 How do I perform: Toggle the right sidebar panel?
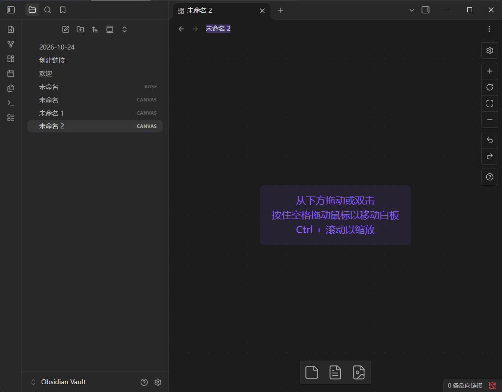(x=426, y=10)
